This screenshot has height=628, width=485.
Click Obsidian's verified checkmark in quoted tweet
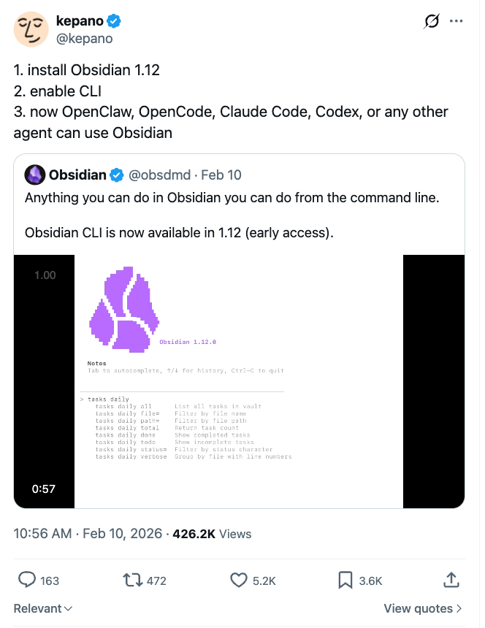(115, 175)
